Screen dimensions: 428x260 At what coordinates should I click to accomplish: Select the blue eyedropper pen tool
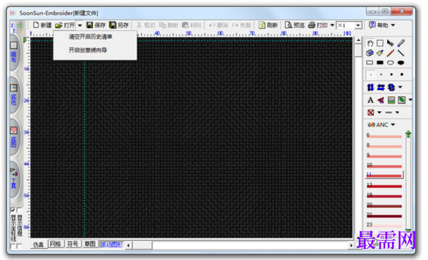pos(400,43)
